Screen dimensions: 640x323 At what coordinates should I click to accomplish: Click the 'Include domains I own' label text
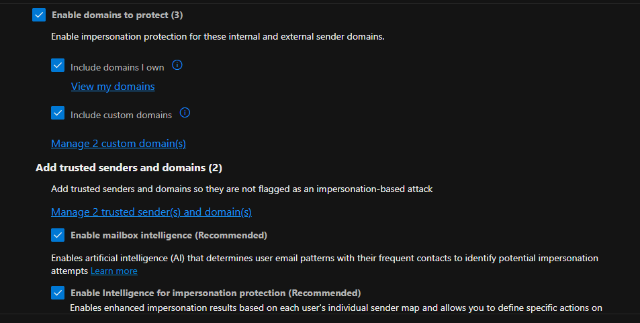(118, 67)
